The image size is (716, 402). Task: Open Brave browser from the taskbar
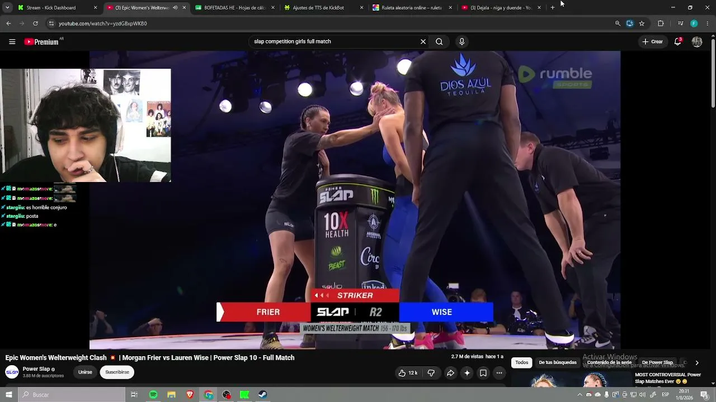190,395
